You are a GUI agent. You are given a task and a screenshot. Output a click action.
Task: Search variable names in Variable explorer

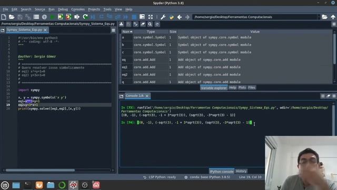coord(150,24)
